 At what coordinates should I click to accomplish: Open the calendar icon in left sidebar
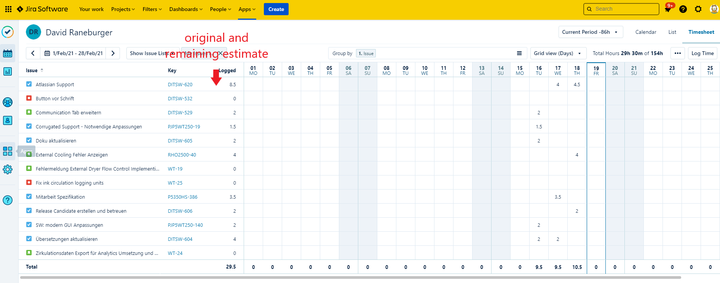point(8,54)
